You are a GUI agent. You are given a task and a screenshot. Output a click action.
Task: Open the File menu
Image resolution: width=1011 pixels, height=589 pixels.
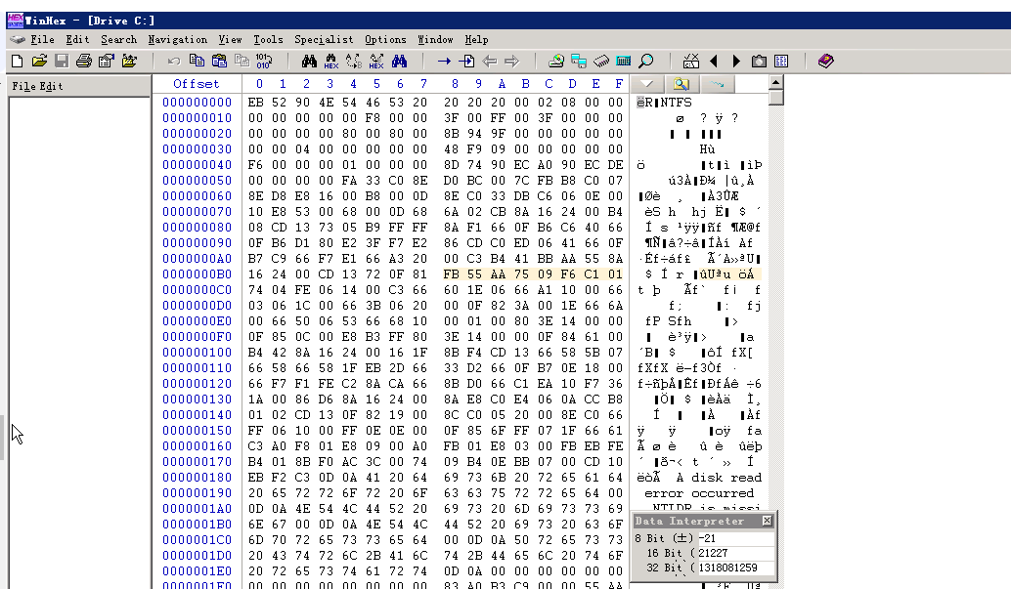pyautogui.click(x=43, y=39)
